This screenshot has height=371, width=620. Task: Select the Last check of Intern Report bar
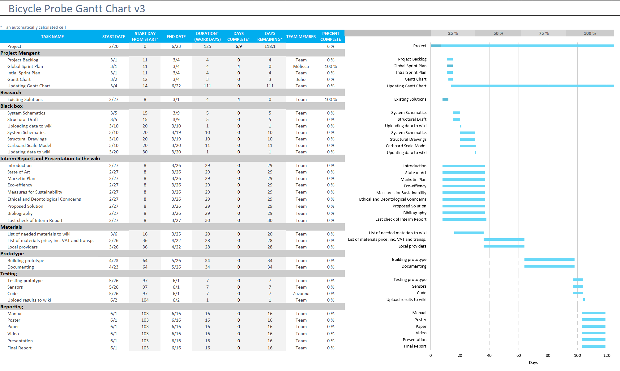click(x=464, y=219)
